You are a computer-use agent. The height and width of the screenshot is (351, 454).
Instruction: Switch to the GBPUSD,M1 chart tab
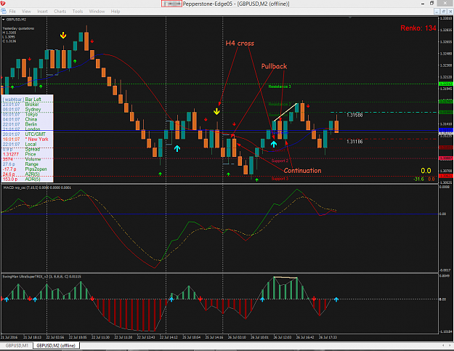pos(17,345)
